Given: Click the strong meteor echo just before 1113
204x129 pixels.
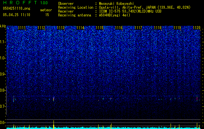Looking at the screenshot, I should 54,99.
